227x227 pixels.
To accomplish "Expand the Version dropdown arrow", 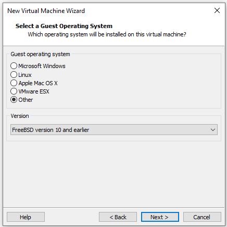I will point(213,130).
